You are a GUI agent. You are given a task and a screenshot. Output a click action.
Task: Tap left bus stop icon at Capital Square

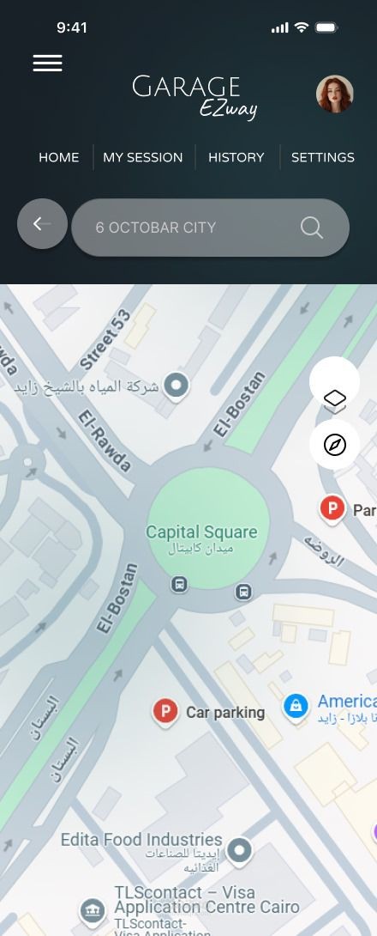pyautogui.click(x=179, y=585)
